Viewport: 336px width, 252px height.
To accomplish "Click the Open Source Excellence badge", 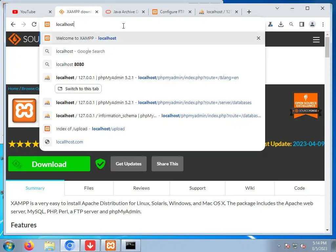I will [306, 105].
